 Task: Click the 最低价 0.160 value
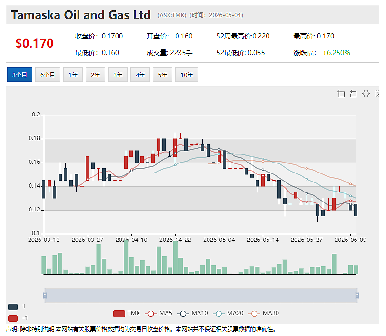(110, 53)
